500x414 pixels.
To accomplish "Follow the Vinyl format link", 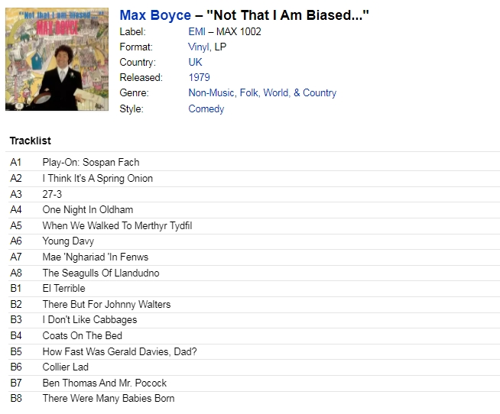I will 199,47.
